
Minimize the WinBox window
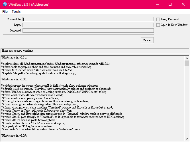(x=157, y=5)
